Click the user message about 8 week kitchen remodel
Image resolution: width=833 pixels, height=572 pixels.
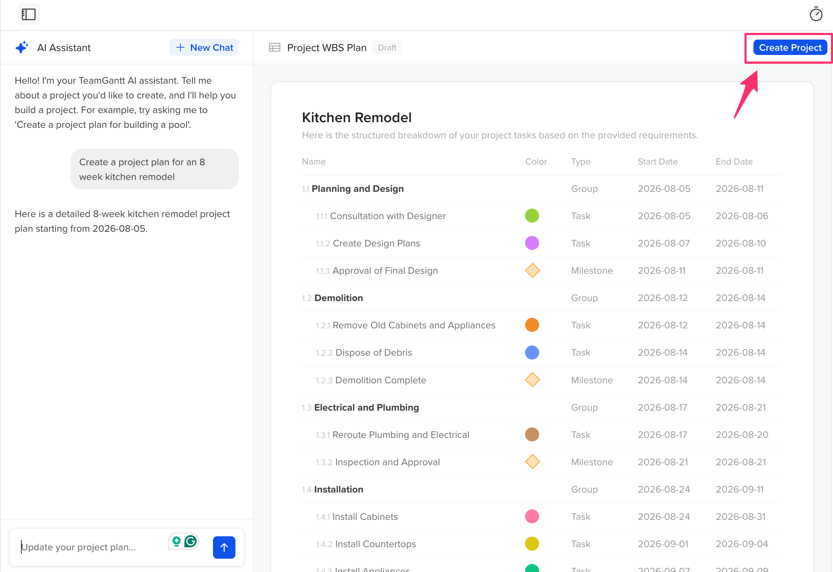click(x=154, y=169)
